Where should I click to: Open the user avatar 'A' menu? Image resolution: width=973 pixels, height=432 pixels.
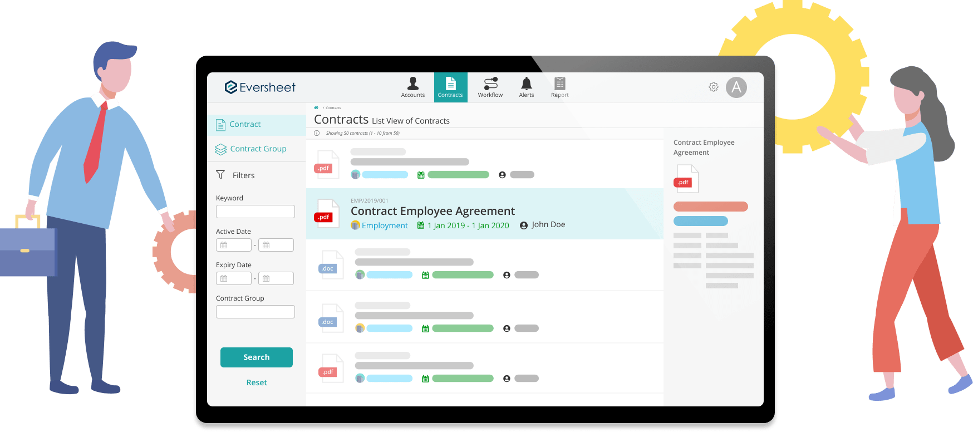[736, 87]
